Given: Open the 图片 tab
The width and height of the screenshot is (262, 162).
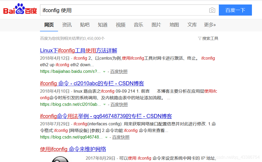Looking at the screenshot, I should [x=156, y=25].
